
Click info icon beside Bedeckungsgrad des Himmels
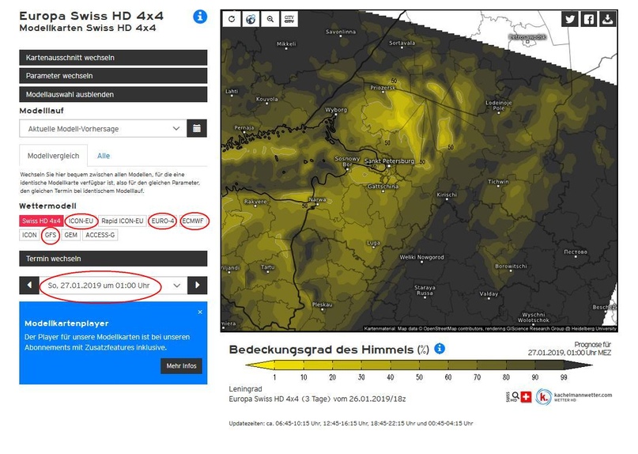[440, 349]
